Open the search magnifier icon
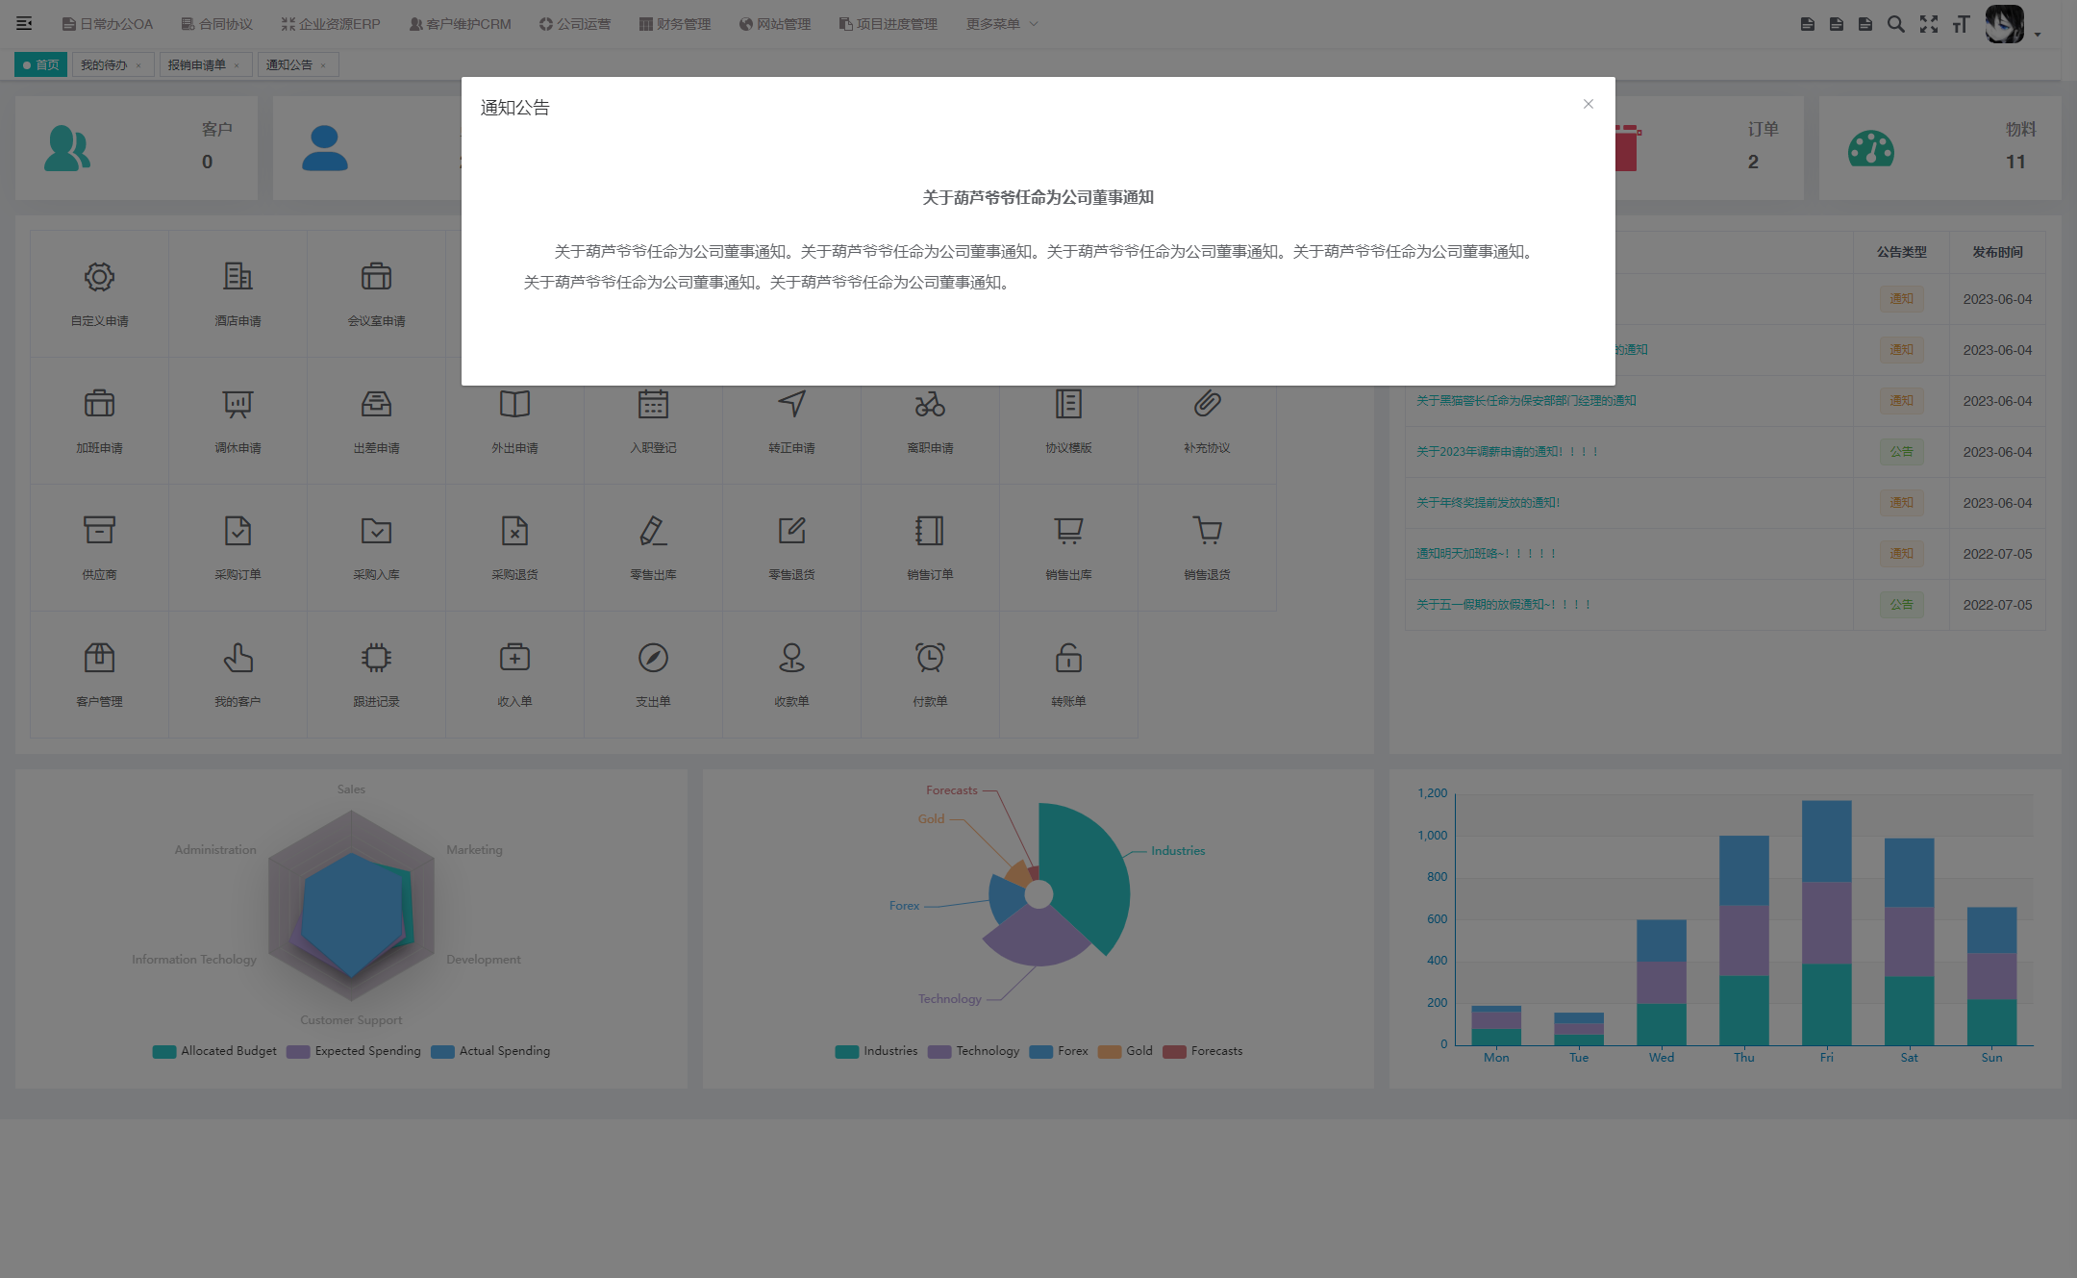This screenshot has width=2077, height=1278. click(1895, 24)
